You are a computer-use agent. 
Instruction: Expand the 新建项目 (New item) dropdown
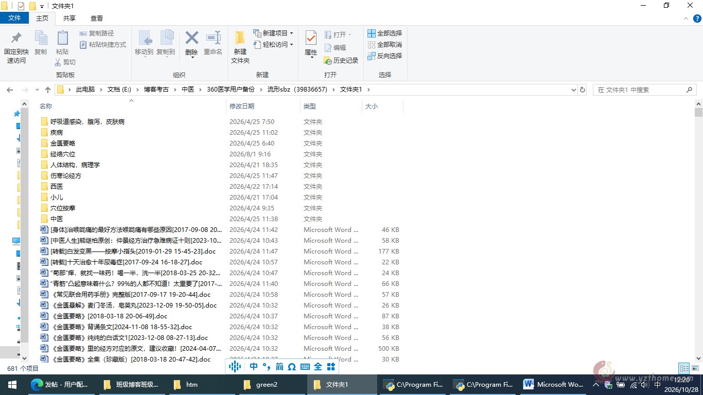coord(291,33)
